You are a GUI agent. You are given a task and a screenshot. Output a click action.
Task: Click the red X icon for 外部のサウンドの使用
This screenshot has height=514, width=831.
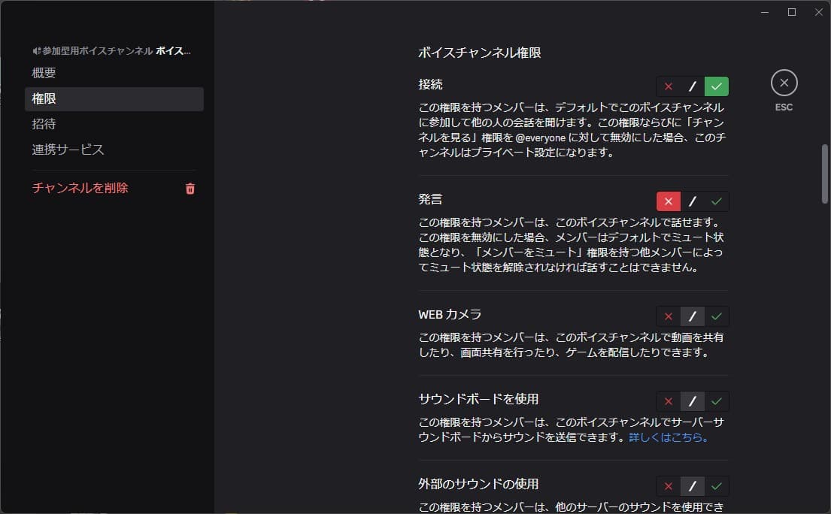(668, 486)
